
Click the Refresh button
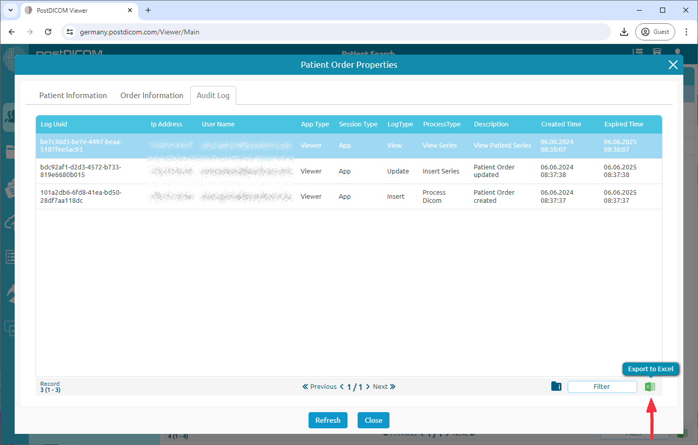[328, 420]
